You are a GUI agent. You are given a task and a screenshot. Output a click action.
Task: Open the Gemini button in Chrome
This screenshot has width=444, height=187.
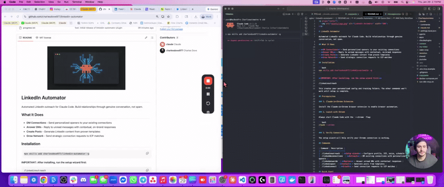coord(213,9)
